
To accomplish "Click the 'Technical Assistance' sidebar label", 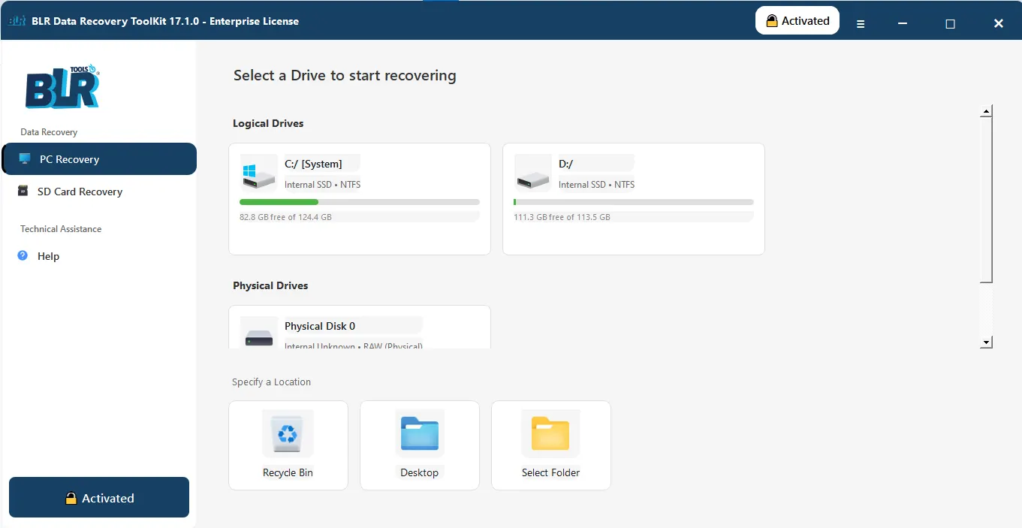I will (x=61, y=229).
